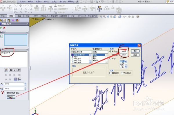This screenshot has height=115, width=174.
Task: Select the BA reverse text direction icon
Action: pos(19,79)
